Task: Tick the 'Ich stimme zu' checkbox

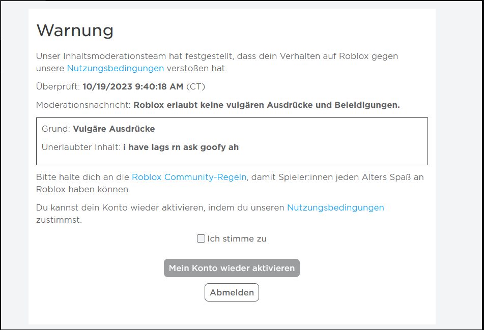Action: (x=201, y=238)
